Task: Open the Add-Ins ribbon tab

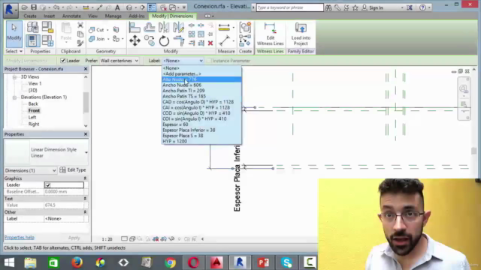Action: tap(137, 16)
